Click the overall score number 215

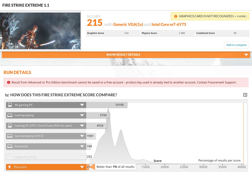(x=95, y=23)
